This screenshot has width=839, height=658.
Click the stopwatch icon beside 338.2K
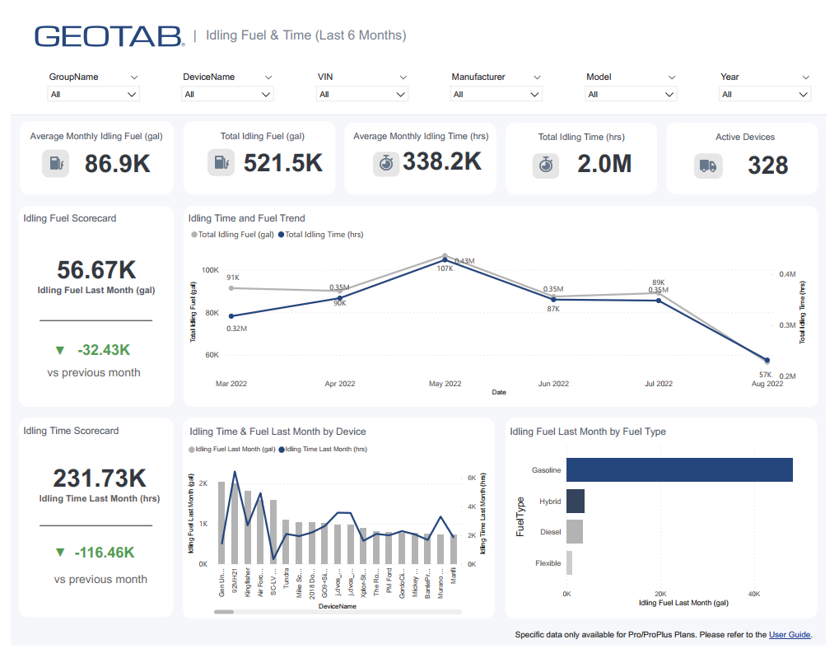click(385, 163)
